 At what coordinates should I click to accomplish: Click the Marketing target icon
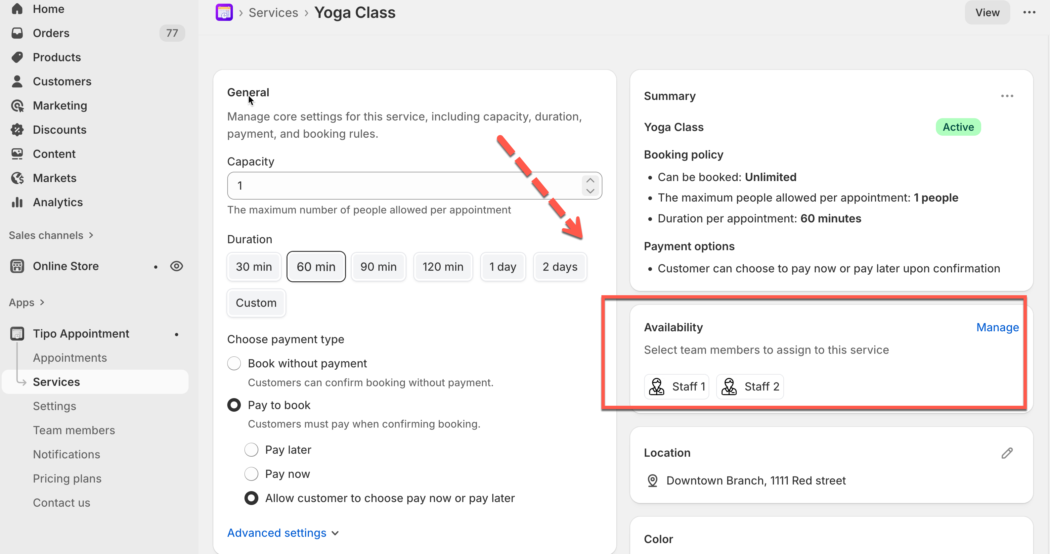(x=17, y=106)
